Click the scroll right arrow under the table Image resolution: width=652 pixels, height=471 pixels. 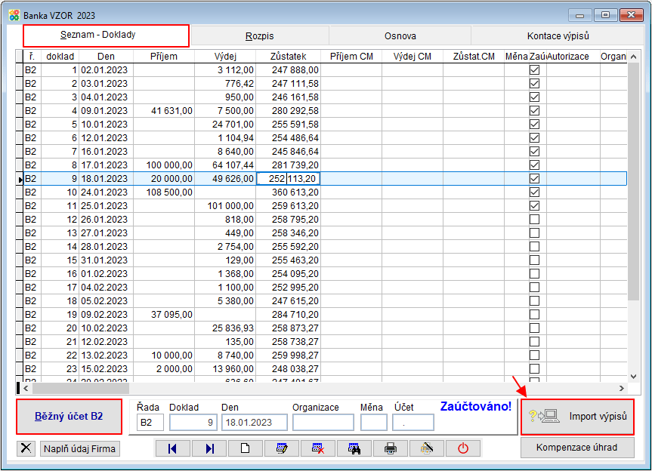point(621,388)
